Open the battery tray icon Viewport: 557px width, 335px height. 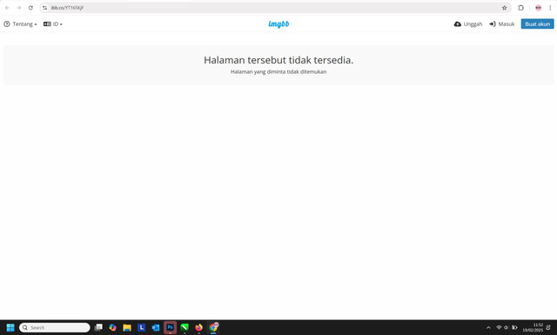pyautogui.click(x=514, y=327)
